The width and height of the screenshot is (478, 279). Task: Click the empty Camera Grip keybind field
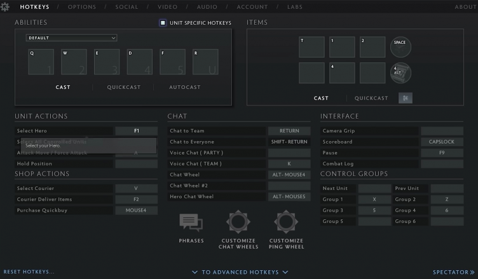tap(442, 131)
